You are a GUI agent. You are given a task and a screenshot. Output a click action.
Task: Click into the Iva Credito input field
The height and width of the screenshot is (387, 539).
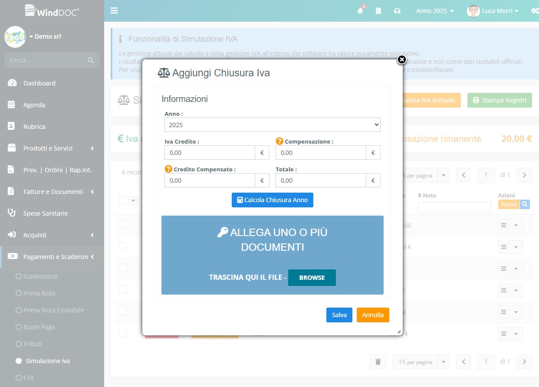click(x=210, y=153)
